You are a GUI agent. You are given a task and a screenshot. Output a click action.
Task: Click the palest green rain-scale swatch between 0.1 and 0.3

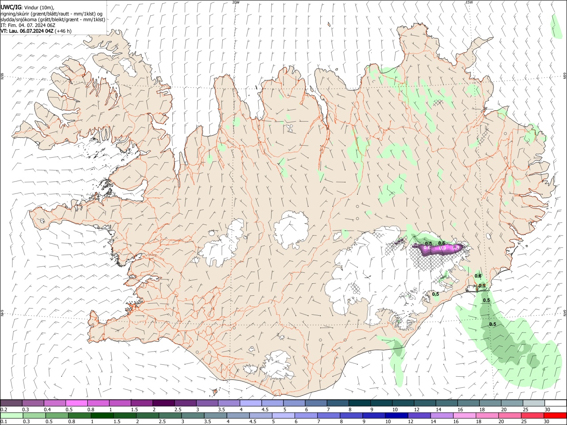[12, 415]
